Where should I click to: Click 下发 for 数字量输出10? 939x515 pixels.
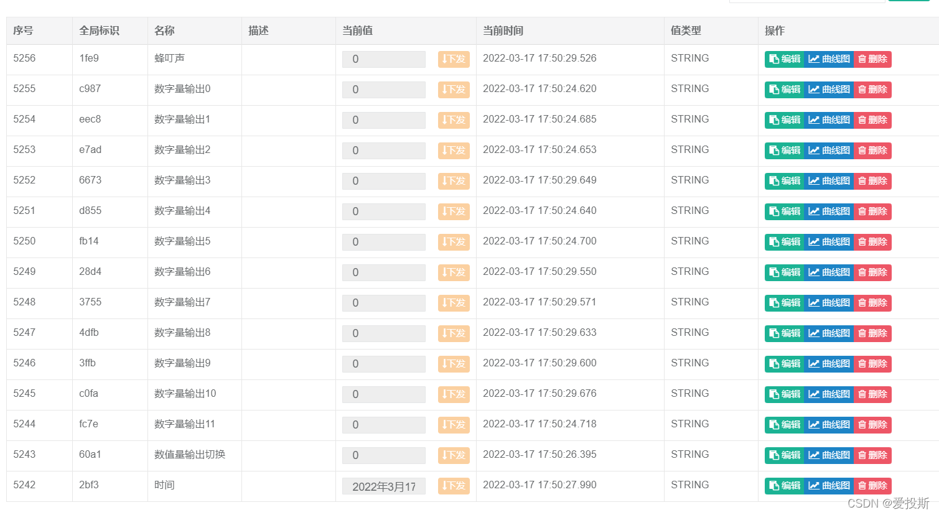click(x=454, y=394)
